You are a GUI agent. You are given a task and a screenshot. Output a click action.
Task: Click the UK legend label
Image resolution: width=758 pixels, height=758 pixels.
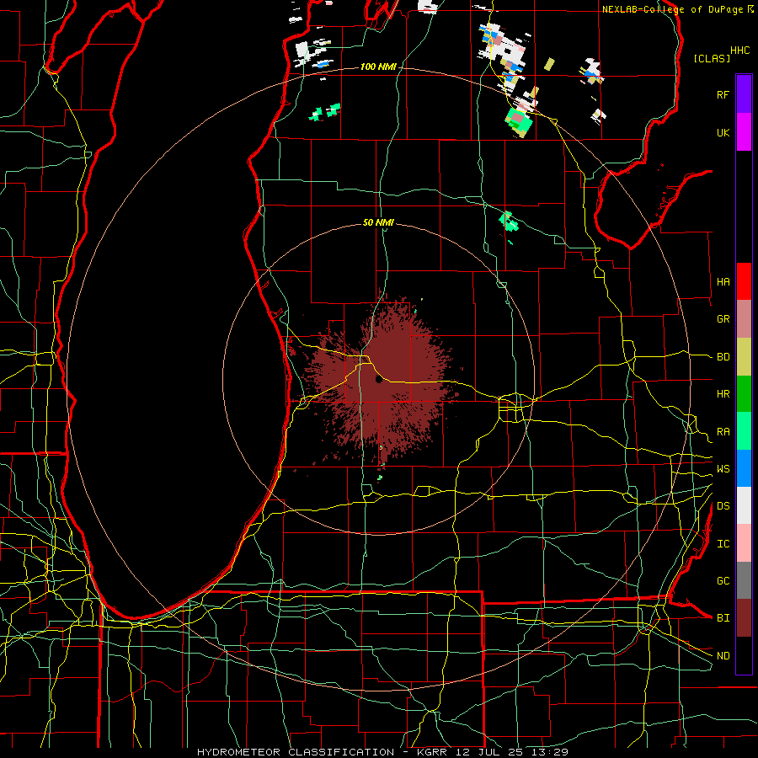coord(723,132)
